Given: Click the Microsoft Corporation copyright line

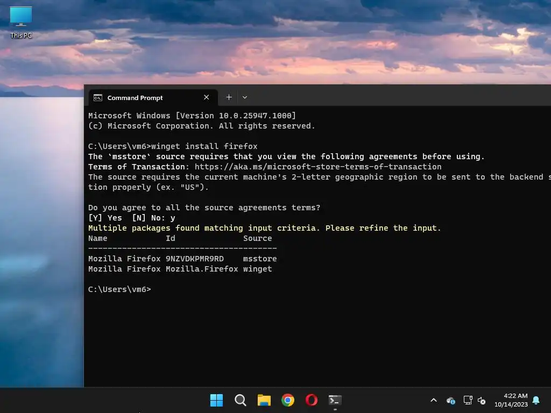Looking at the screenshot, I should (202, 126).
